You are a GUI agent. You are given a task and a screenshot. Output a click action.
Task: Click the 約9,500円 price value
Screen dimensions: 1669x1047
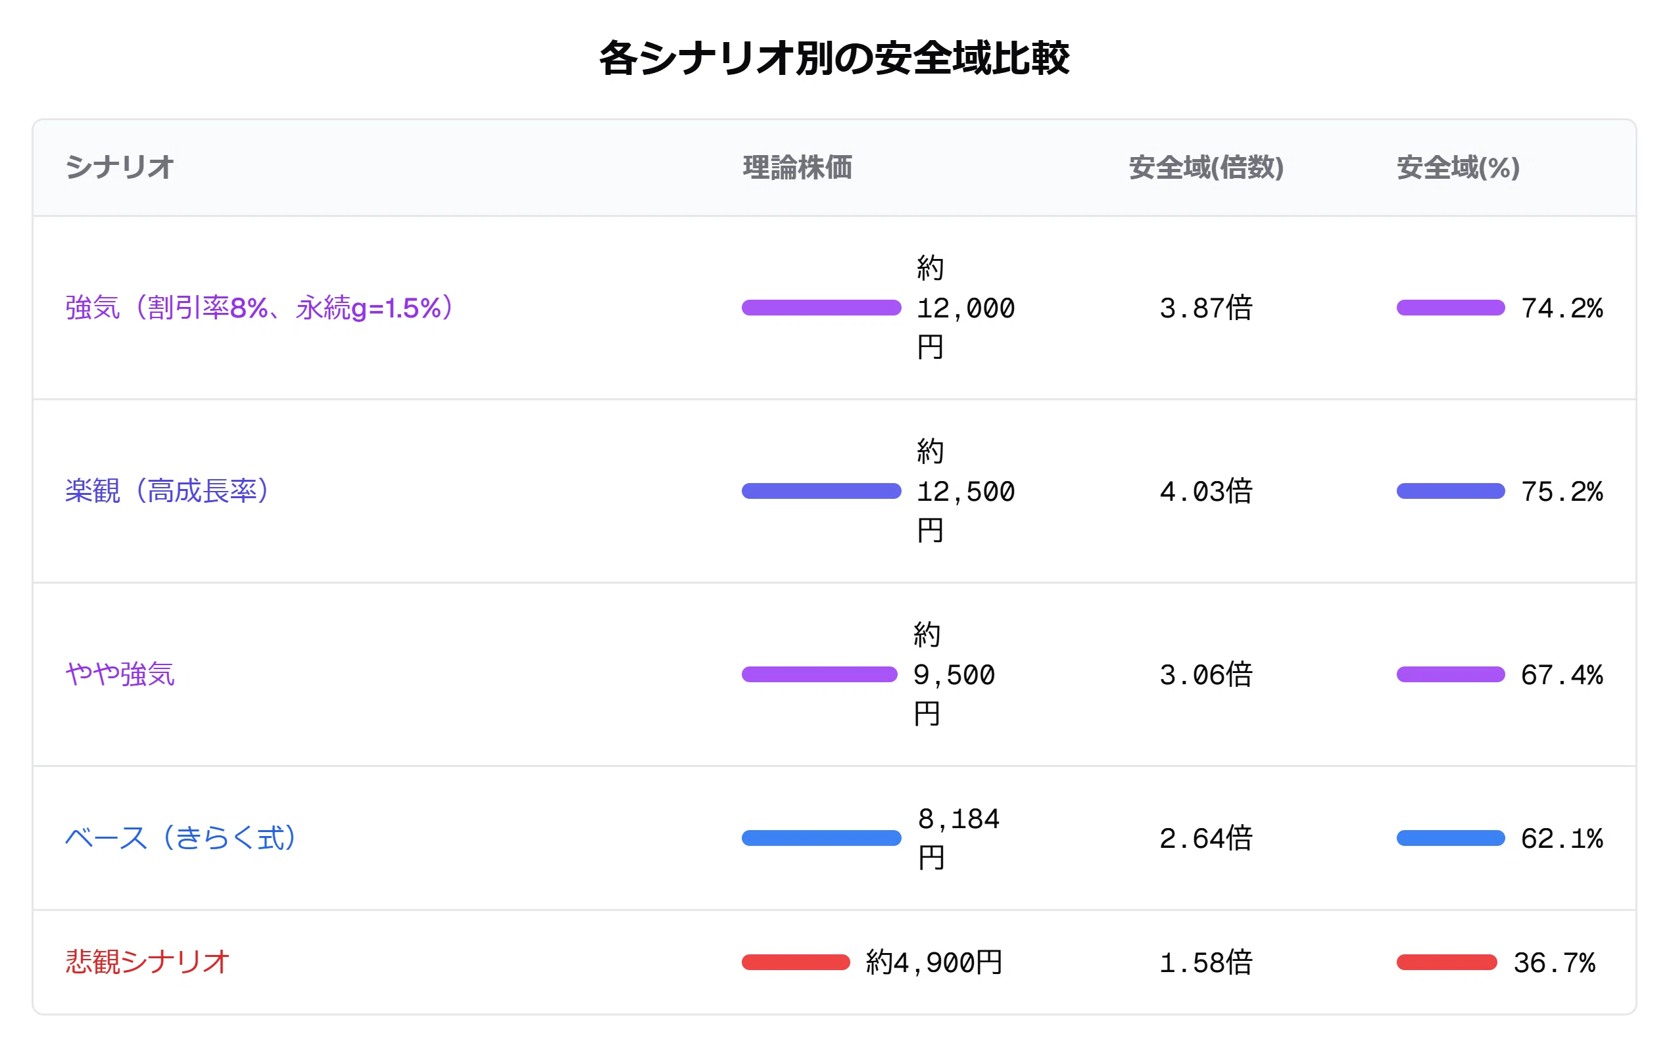[954, 674]
